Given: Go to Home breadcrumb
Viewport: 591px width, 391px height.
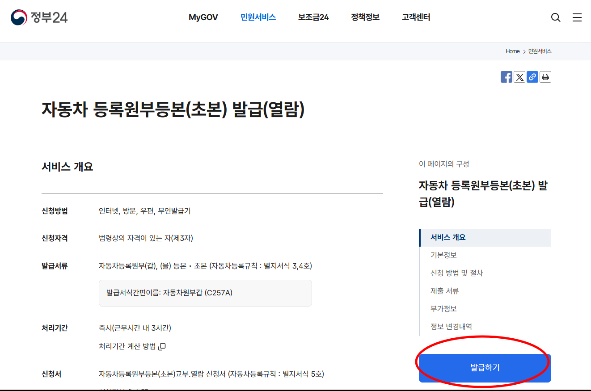Looking at the screenshot, I should click(x=512, y=51).
